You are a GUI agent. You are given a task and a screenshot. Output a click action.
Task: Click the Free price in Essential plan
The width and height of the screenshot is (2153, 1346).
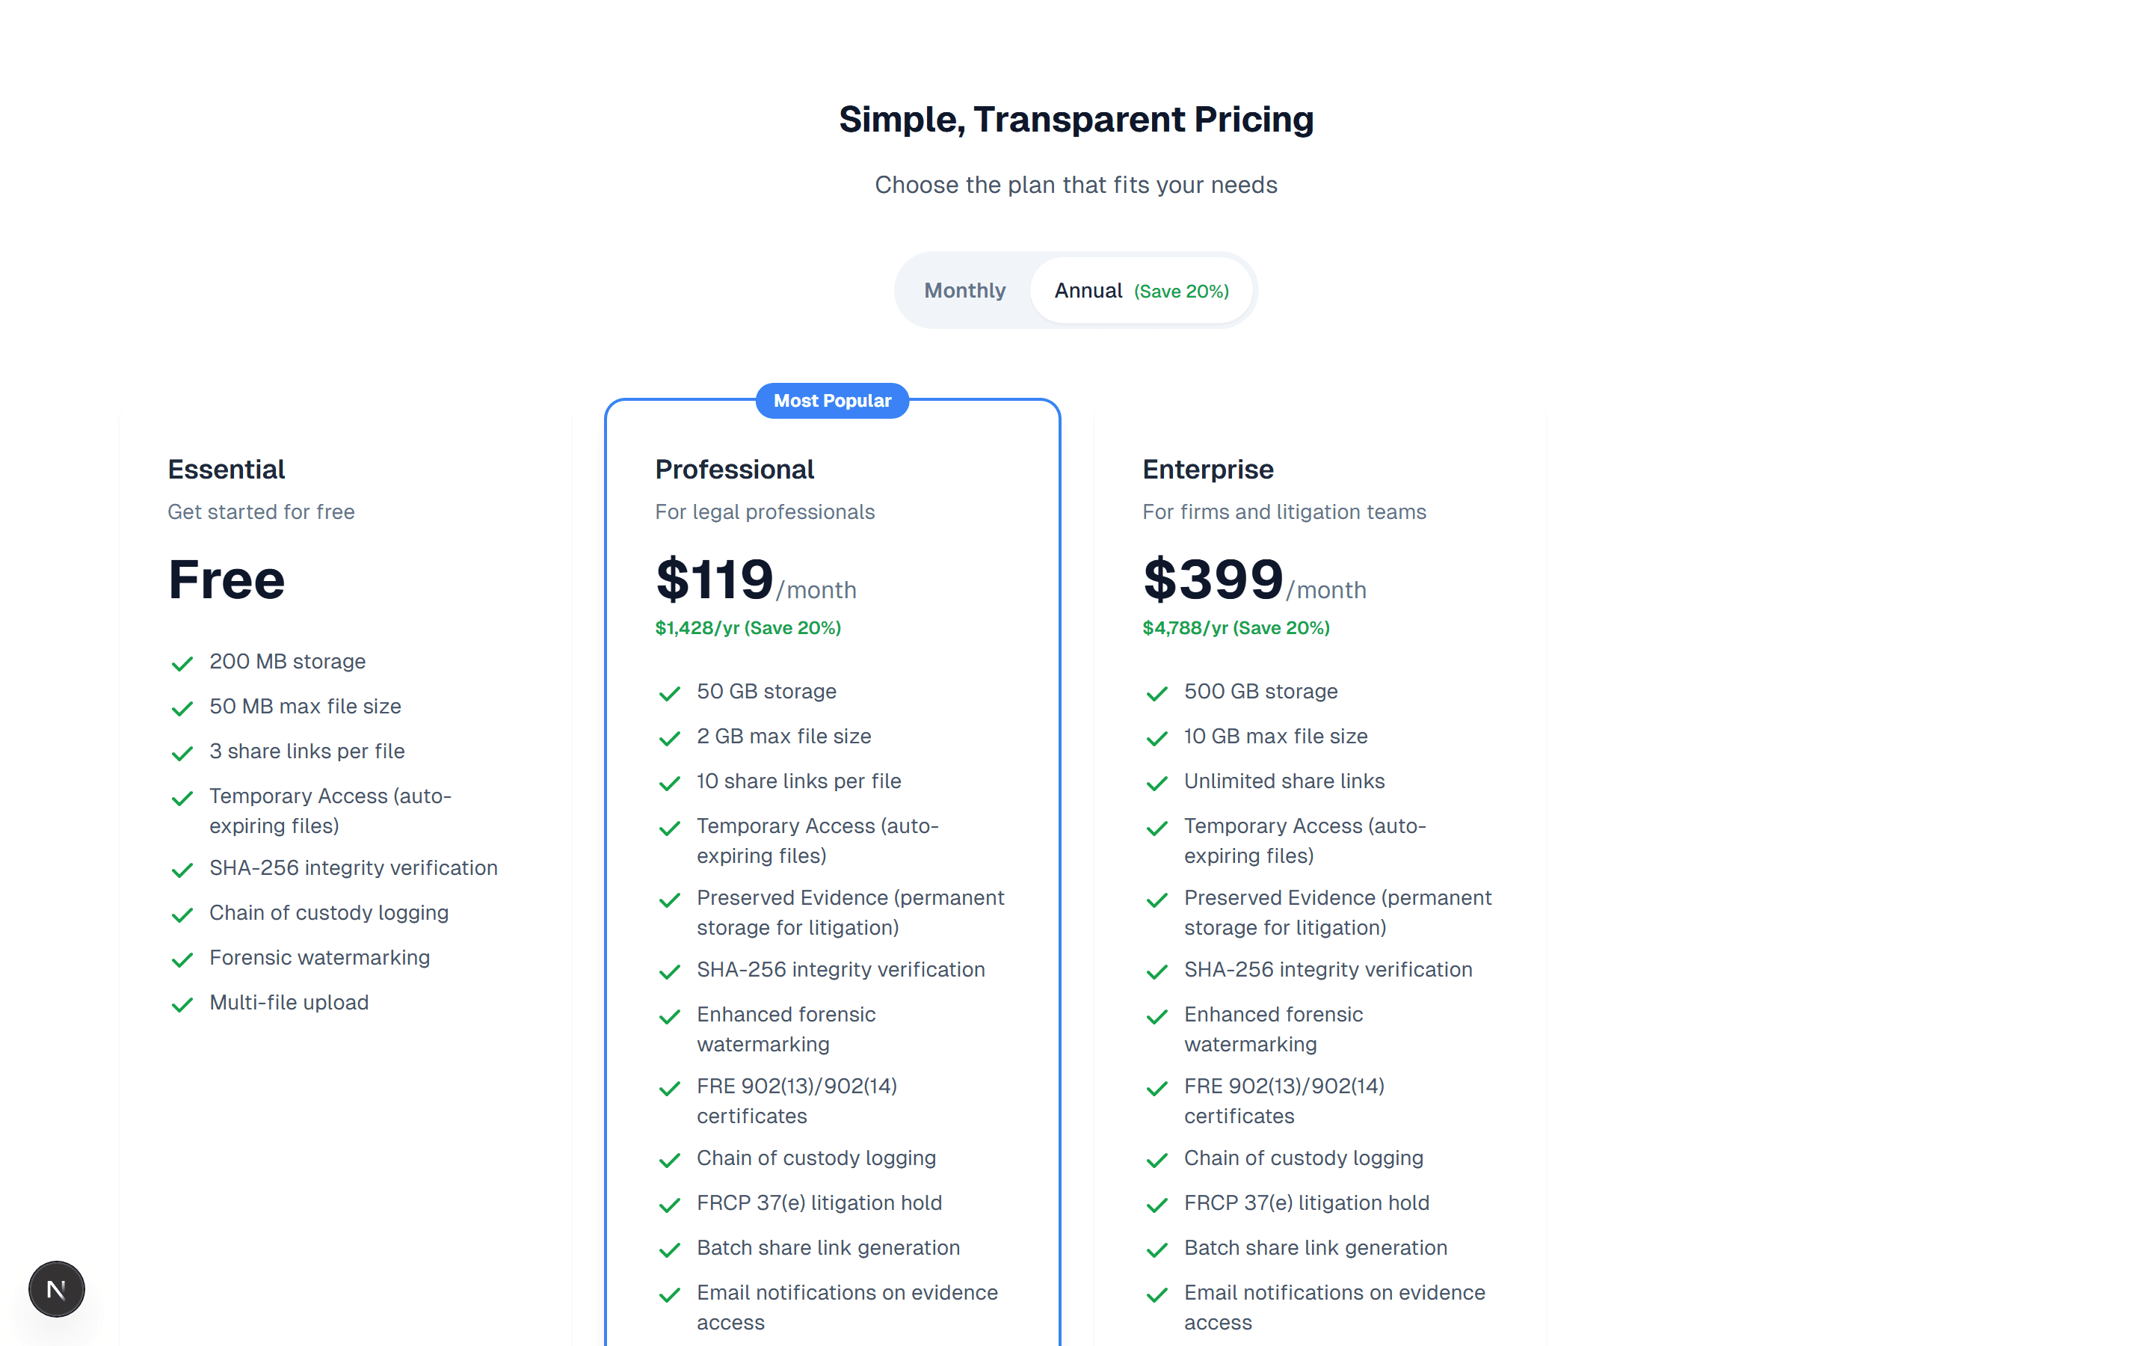point(226,580)
